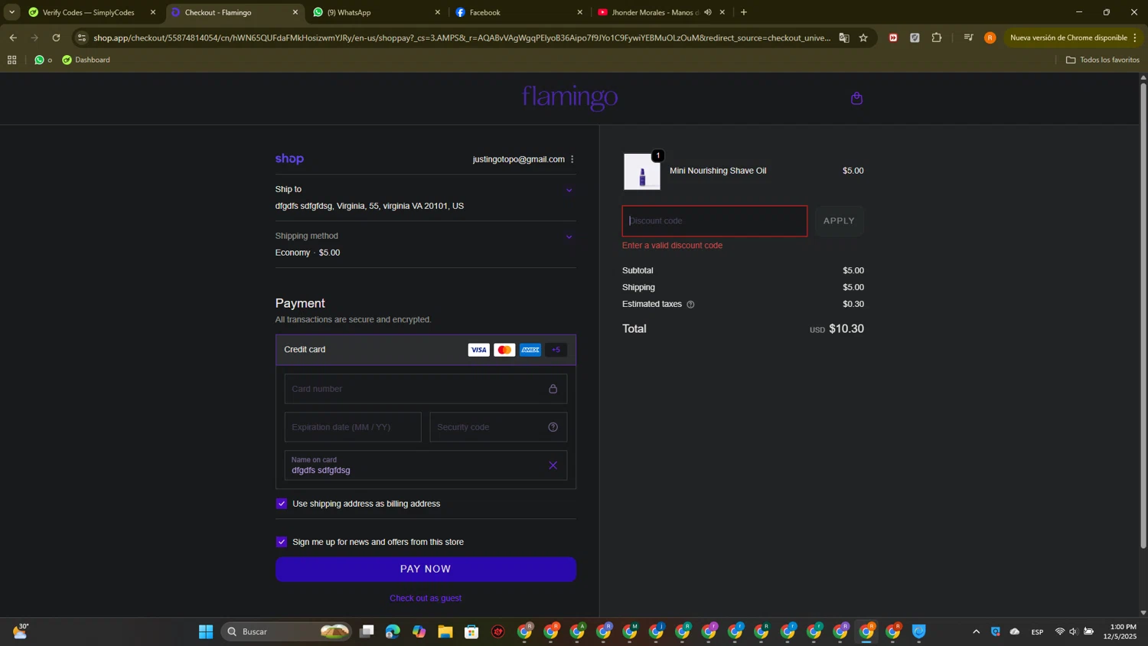Reload the checkout page
Screen dimensions: 1148x646
click(x=56, y=38)
